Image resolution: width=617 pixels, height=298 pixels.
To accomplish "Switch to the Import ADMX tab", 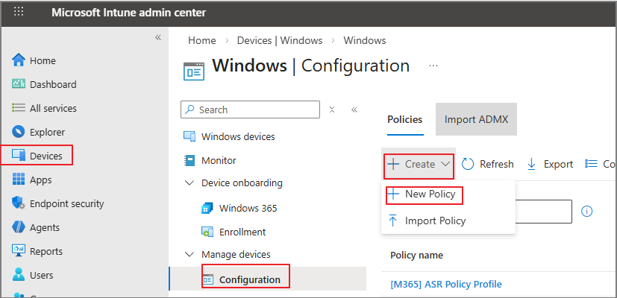I will (x=476, y=119).
